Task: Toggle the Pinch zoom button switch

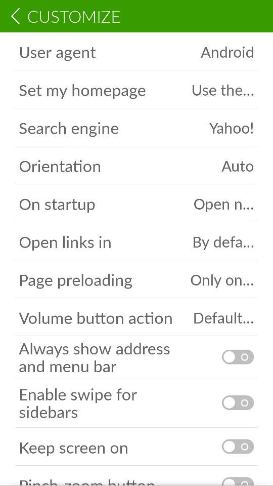Action: click(238, 481)
